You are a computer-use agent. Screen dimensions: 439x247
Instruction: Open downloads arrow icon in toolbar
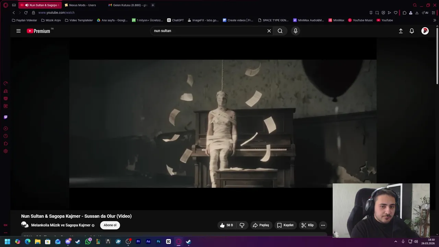pos(417,13)
